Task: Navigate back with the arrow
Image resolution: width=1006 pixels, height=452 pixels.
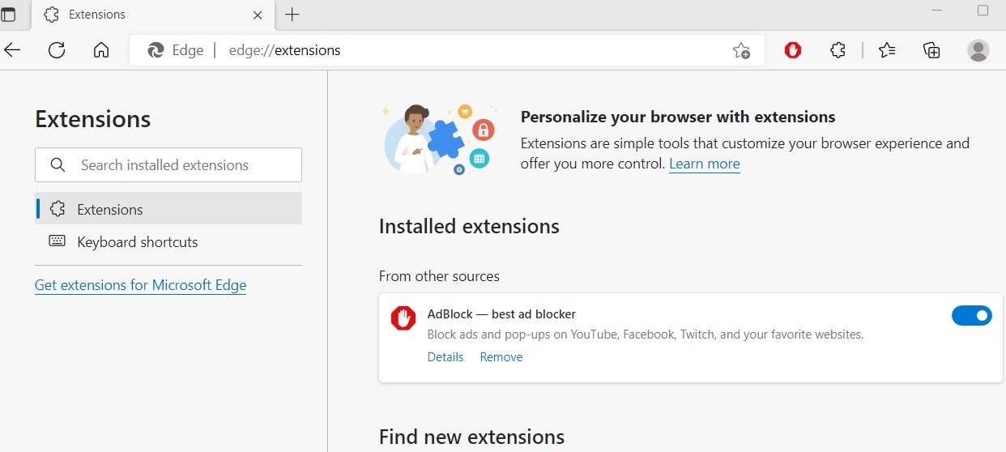Action: click(x=12, y=50)
